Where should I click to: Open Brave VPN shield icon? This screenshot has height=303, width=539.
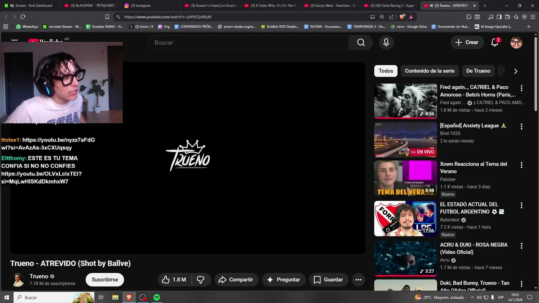pyautogui.click(x=524, y=17)
